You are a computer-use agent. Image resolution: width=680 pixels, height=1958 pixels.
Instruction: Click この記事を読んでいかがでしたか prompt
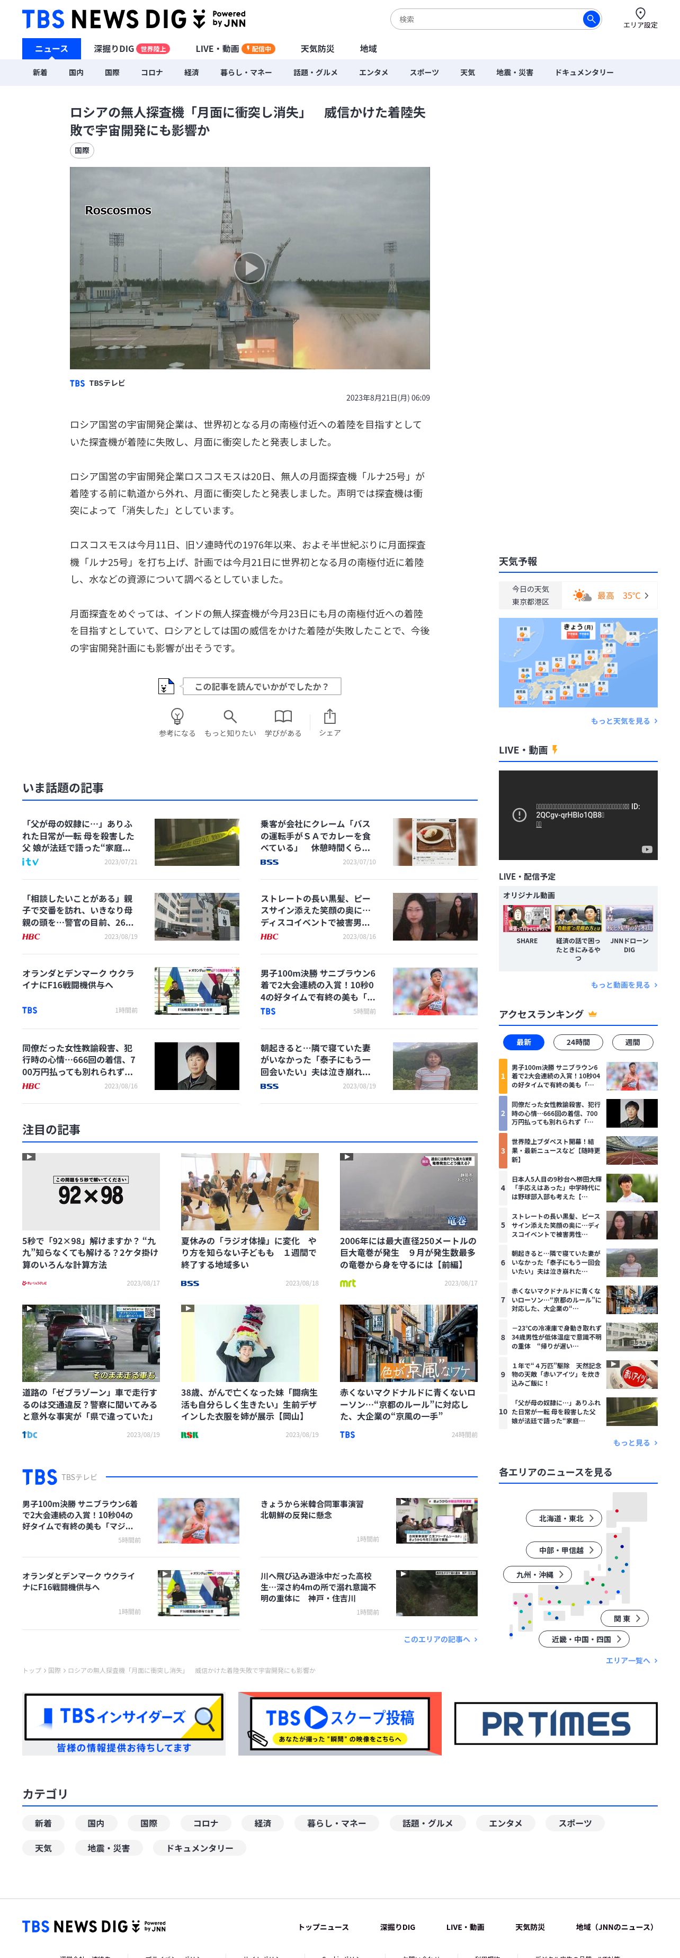coord(262,686)
